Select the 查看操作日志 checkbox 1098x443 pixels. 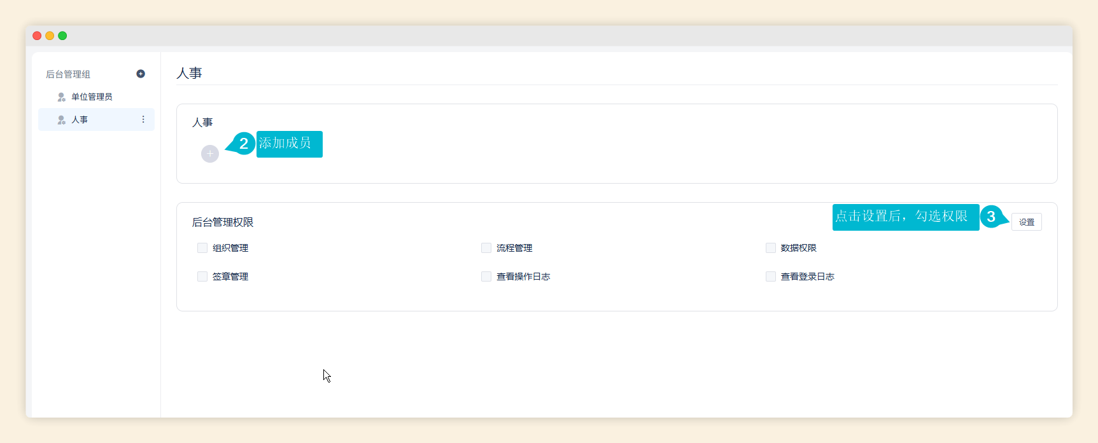(x=486, y=276)
